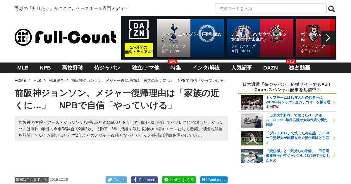Click the Twitter bird share button

pos(116,180)
